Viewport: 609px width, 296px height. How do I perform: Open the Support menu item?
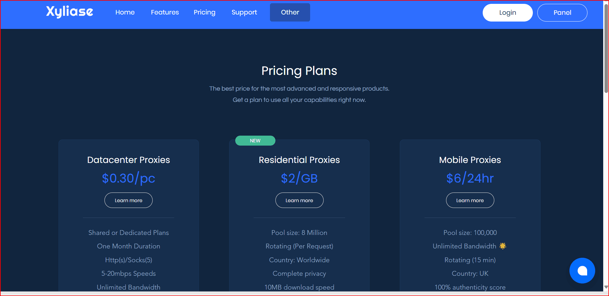tap(244, 12)
